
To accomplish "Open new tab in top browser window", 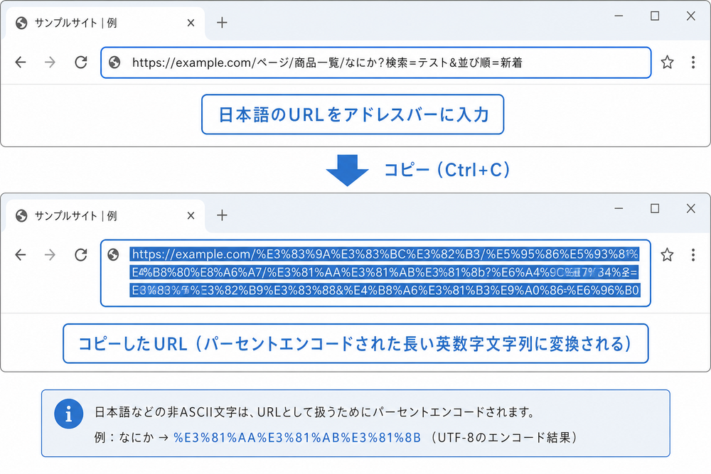I will (222, 23).
